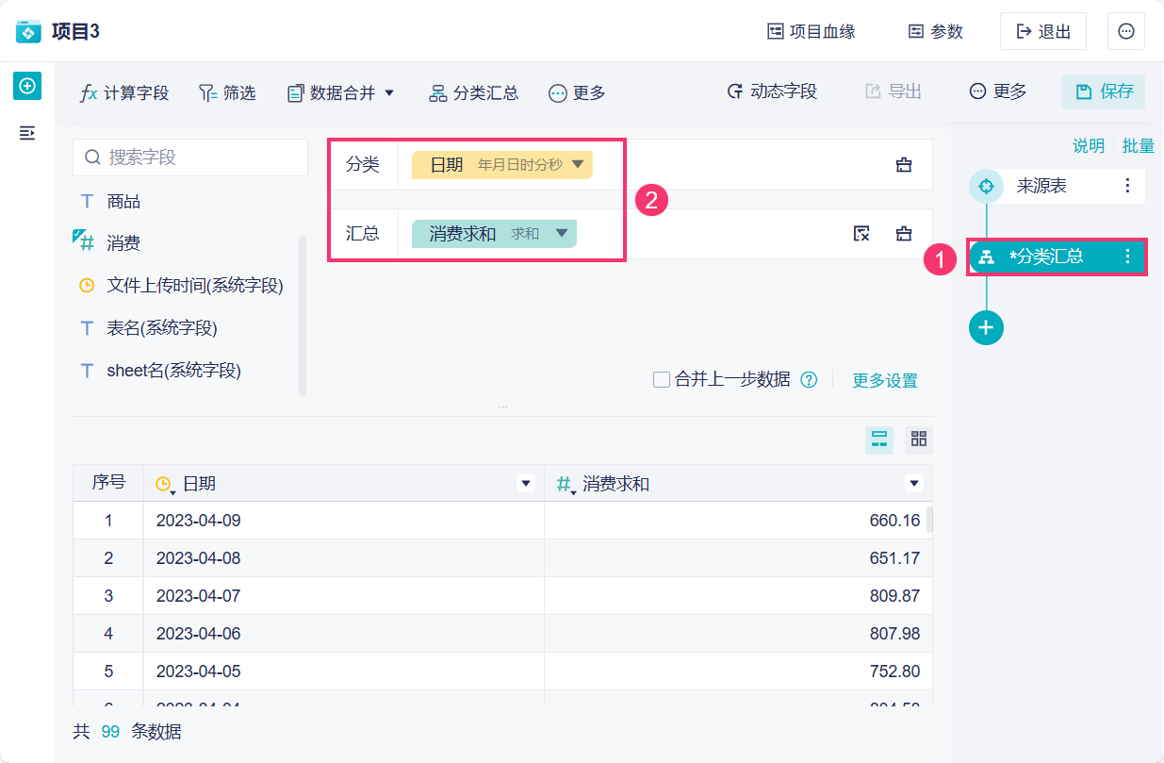Viewport: 1164px width, 763px height.
Task: Open the top-right circular more options icon
Action: click(x=1126, y=31)
